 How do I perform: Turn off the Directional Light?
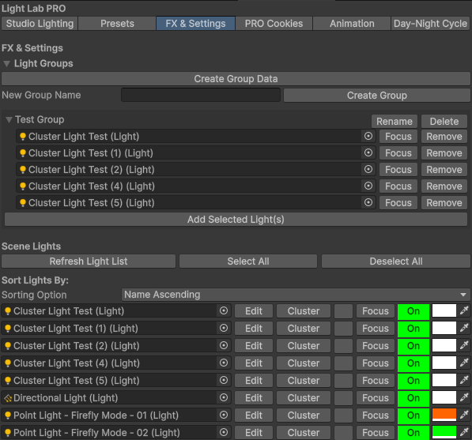pyautogui.click(x=413, y=398)
